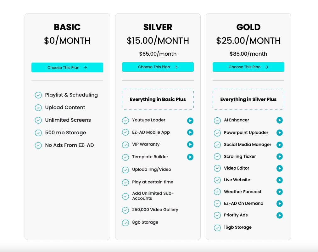Viewport: 318px width, 252px height.
Task: Click the Playlist & Scheduling checkmark
Action: [38, 95]
